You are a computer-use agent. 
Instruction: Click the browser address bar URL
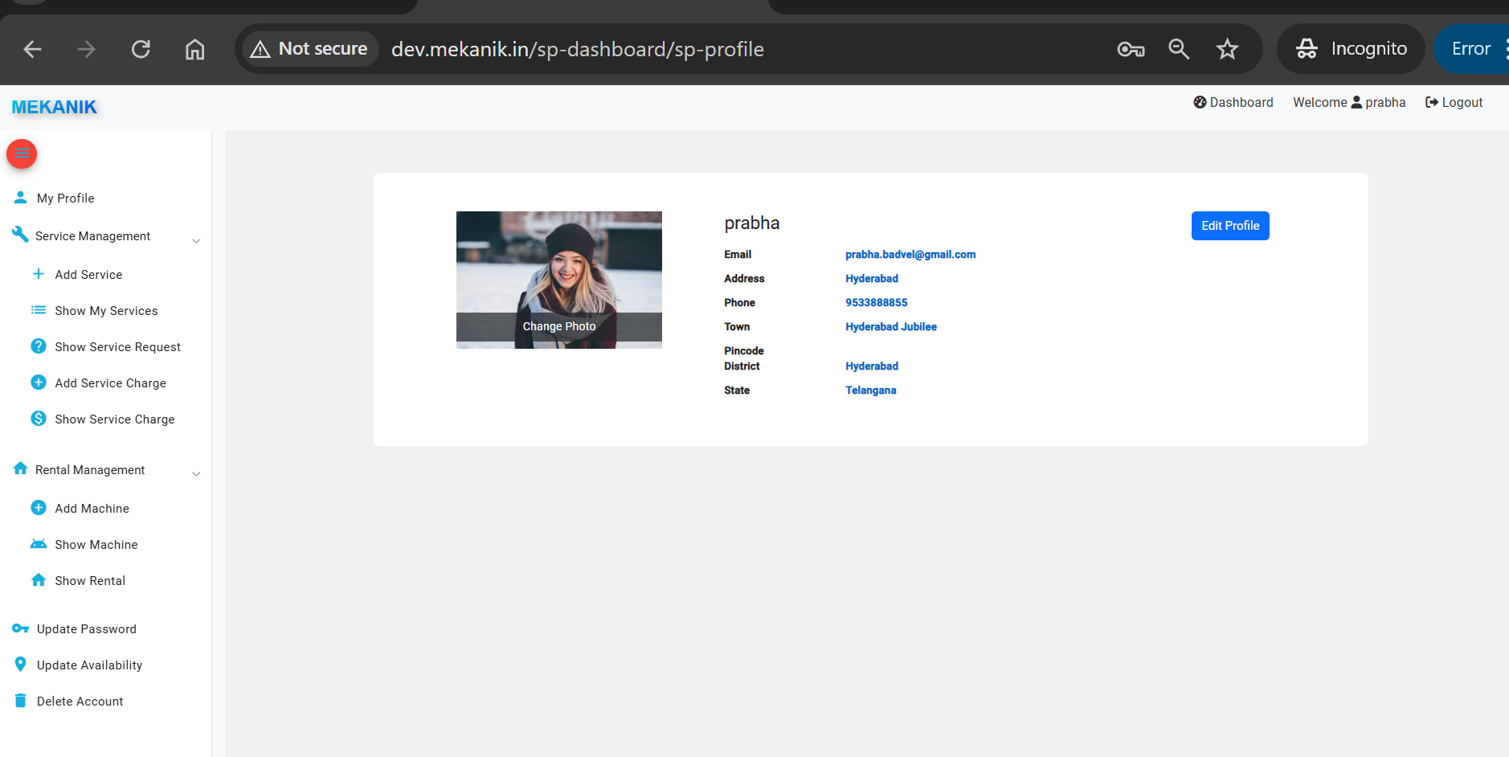[x=577, y=49]
